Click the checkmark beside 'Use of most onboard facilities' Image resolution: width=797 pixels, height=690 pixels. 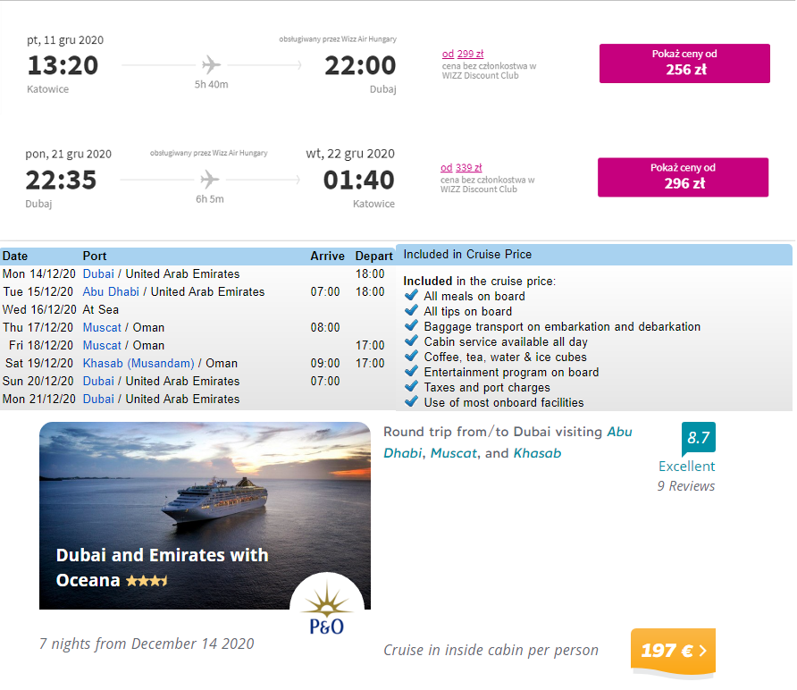411,402
